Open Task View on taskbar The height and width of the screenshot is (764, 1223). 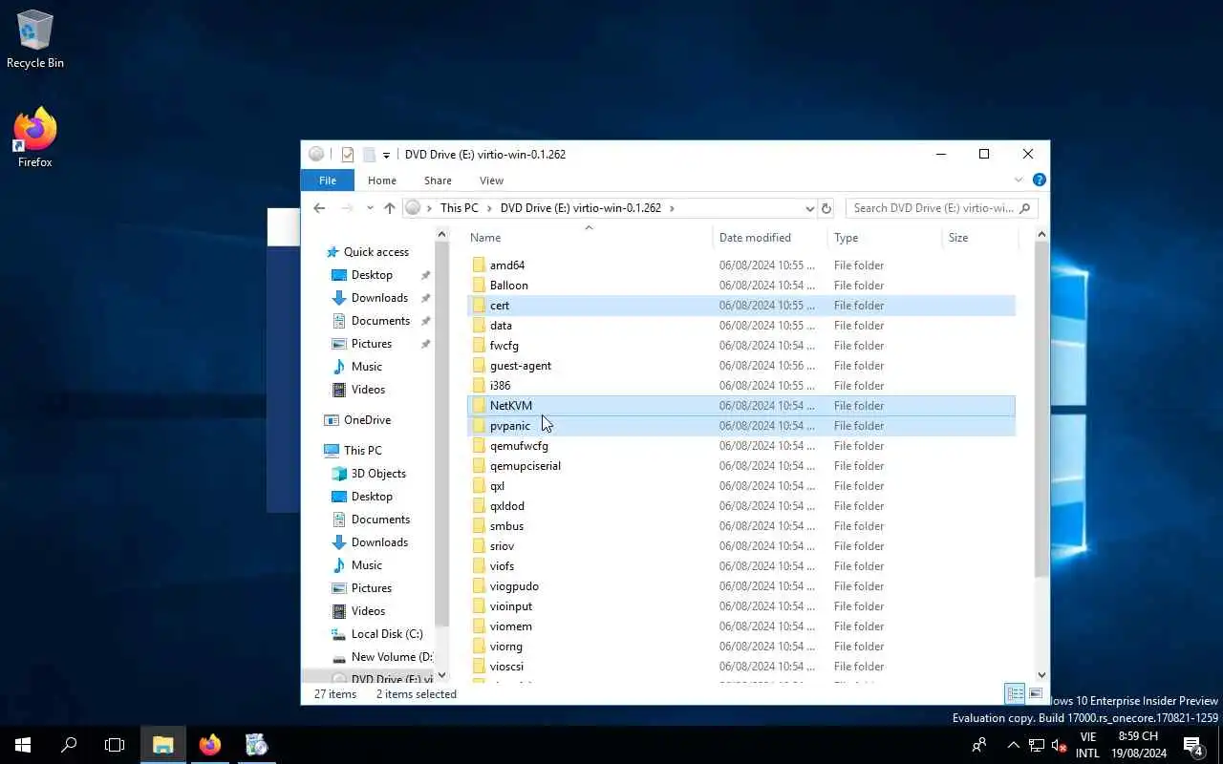pyautogui.click(x=115, y=745)
